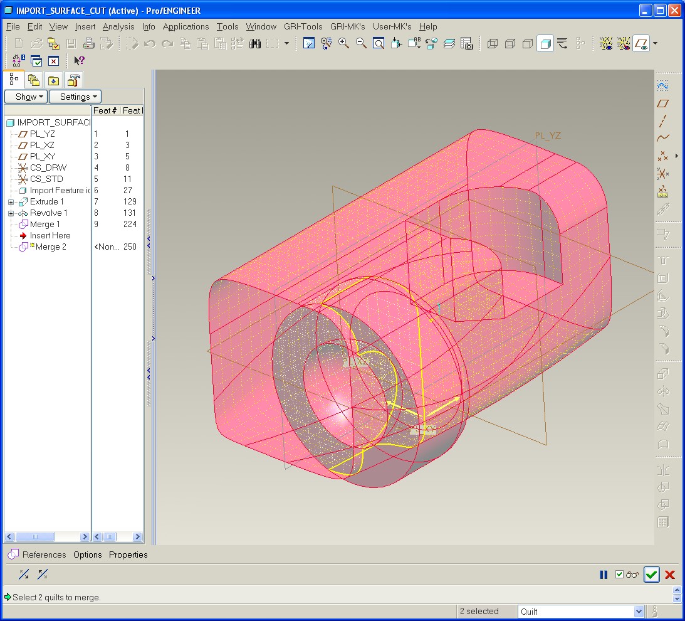Screen dimensions: 685x621
Task: Open arrow next to selection box icon
Action: [286, 43]
